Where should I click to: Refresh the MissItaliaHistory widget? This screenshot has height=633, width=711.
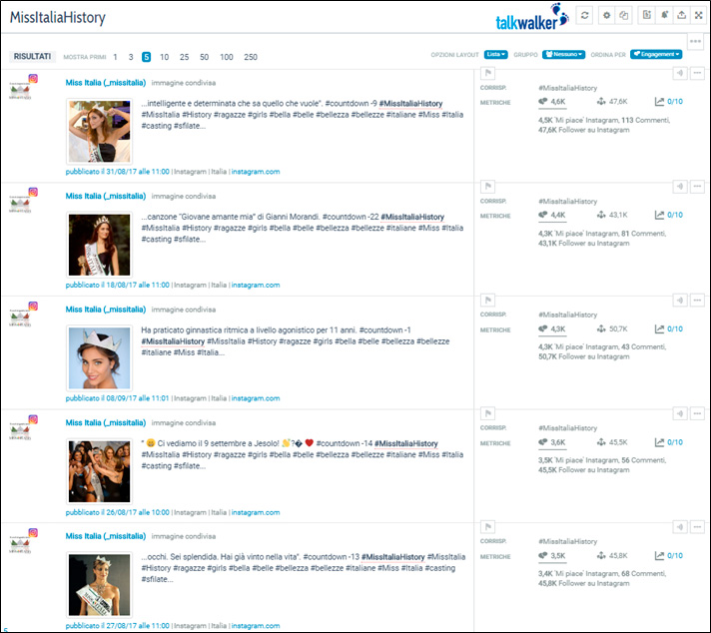tap(584, 15)
